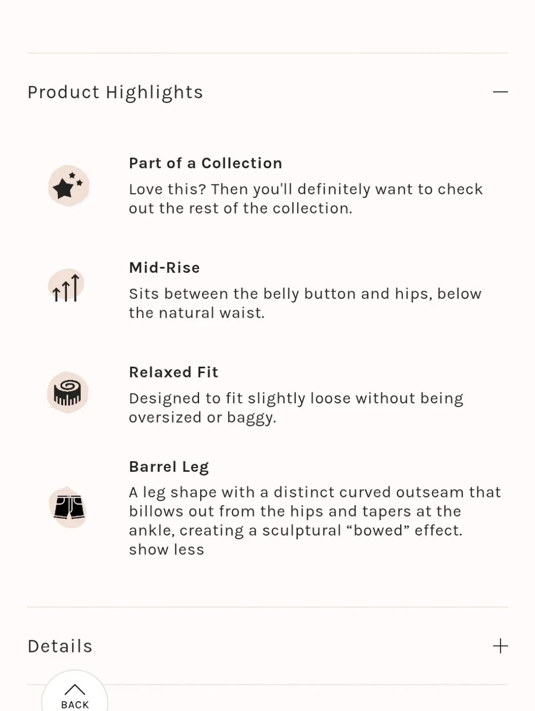535x711 pixels.
Task: Click the upward chevron above BACK
Action: (x=75, y=690)
